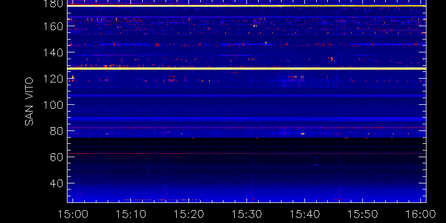This screenshot has height=223, width=446.
Task: Click the 60 frequency label
Action: [x=56, y=157]
